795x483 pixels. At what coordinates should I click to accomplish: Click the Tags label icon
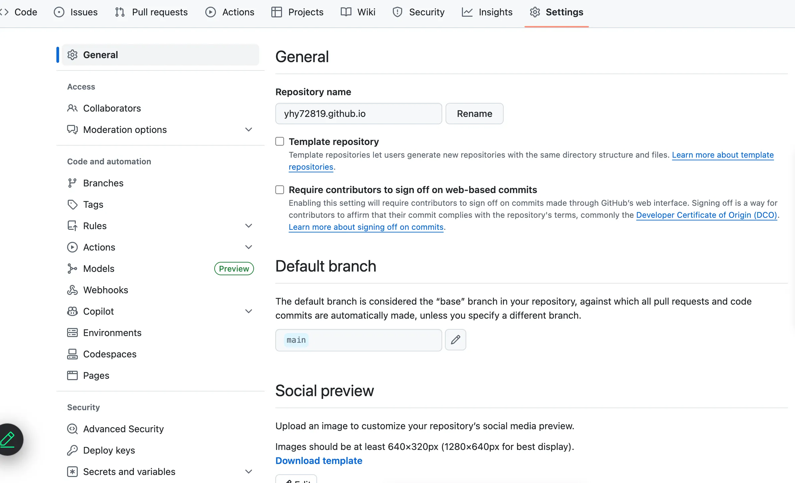click(72, 204)
